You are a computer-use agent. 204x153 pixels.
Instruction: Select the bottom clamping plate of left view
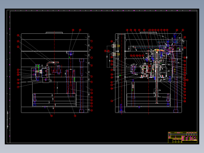pyautogui.click(x=55, y=110)
